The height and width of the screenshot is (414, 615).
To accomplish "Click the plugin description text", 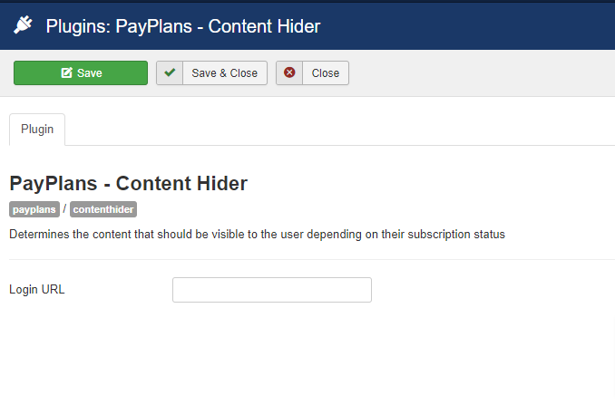I will click(257, 235).
